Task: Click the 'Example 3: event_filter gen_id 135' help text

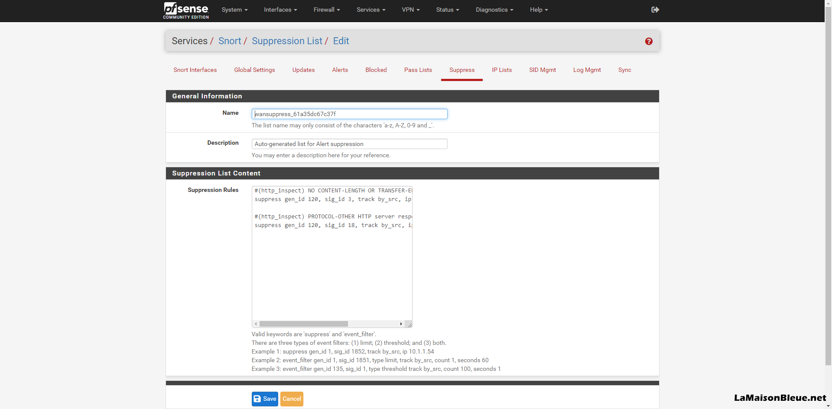Action: [x=376, y=369]
